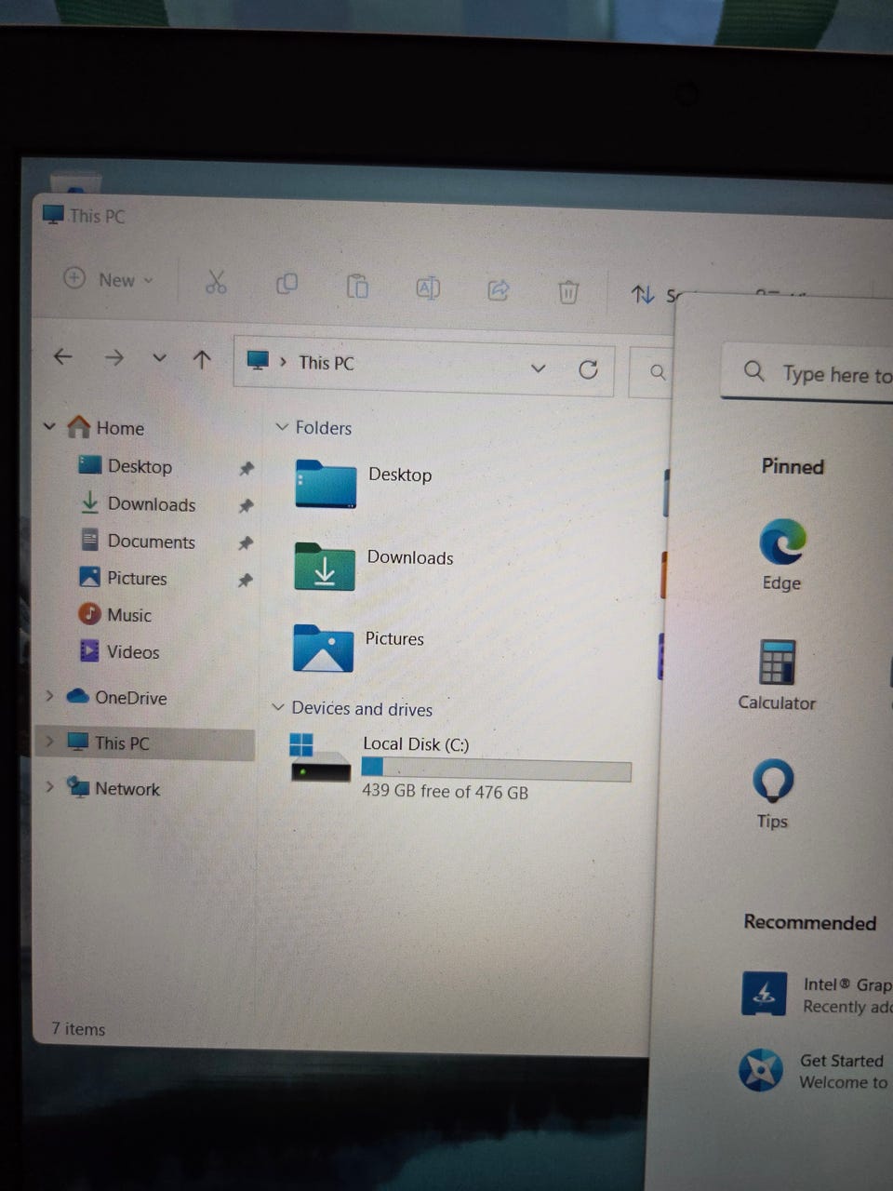Click the Share toolbar icon
This screenshot has height=1191, width=893.
point(499,290)
